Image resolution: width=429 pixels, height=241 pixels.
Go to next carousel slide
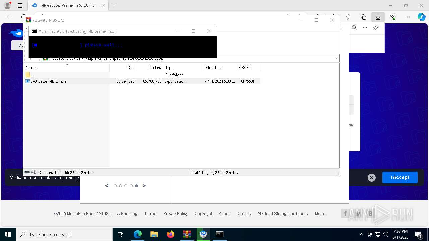click(144, 186)
